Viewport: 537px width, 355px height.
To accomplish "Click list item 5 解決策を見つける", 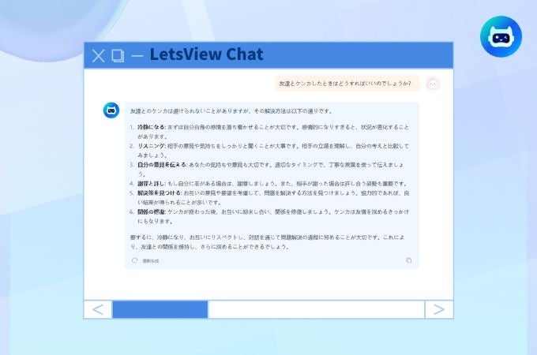I will coord(269,198).
